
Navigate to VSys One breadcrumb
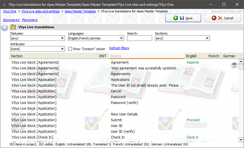[10, 11]
